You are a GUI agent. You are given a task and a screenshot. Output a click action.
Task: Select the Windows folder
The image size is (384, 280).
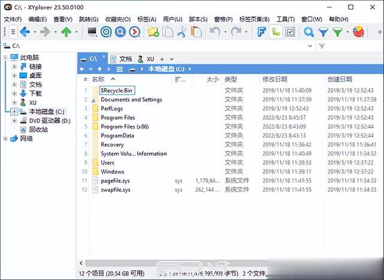112,172
